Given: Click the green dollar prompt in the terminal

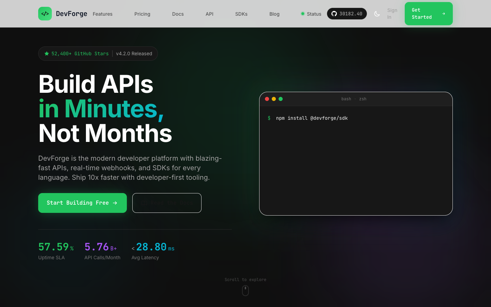Looking at the screenshot, I should tap(269, 118).
